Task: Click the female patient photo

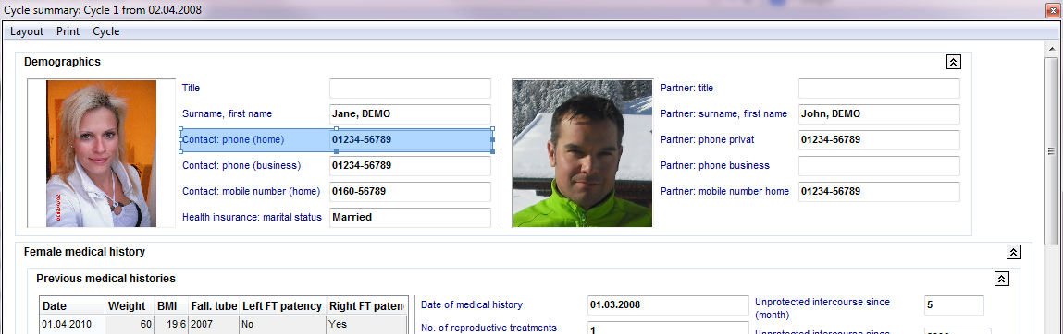Action: (x=101, y=153)
